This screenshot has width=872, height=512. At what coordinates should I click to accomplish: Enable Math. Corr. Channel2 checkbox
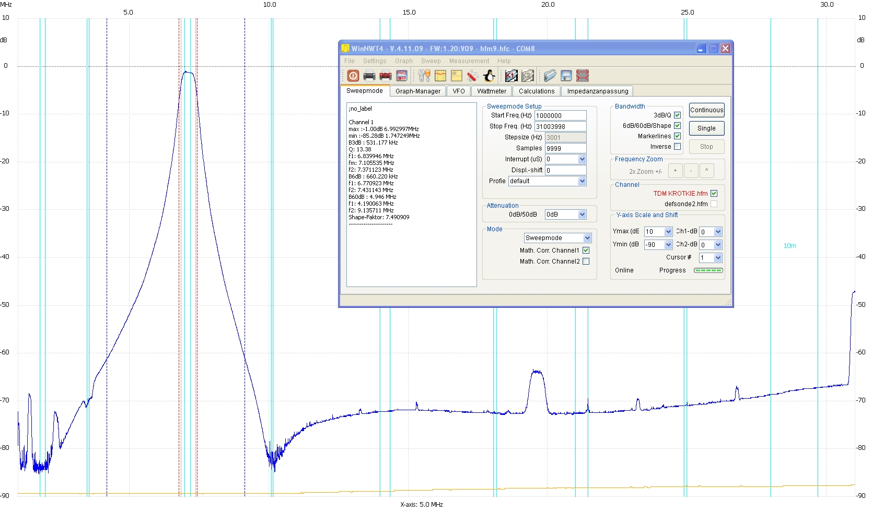(586, 261)
